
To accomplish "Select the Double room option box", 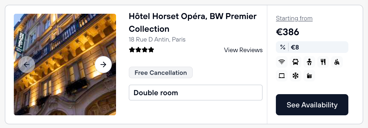I will [x=195, y=93].
